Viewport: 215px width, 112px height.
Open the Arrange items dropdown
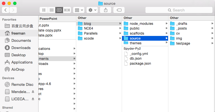pyautogui.click(x=79, y=10)
